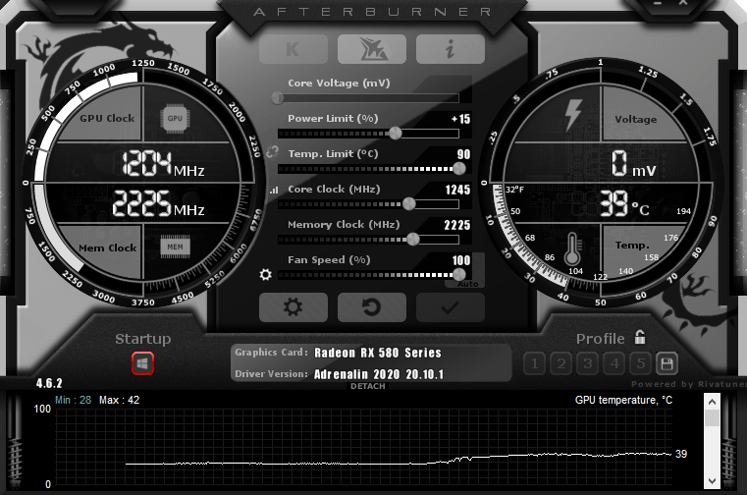The image size is (747, 495).
Task: Click the hardware monitor scrollbar thumb
Action: [712, 418]
